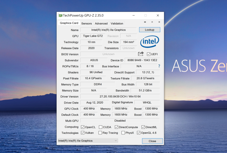Viewport: 227px width, 153px height.
Task: Open the Intel(R) Iris(R) Xe Graphics GPU selector dropdown
Action: (x=88, y=140)
